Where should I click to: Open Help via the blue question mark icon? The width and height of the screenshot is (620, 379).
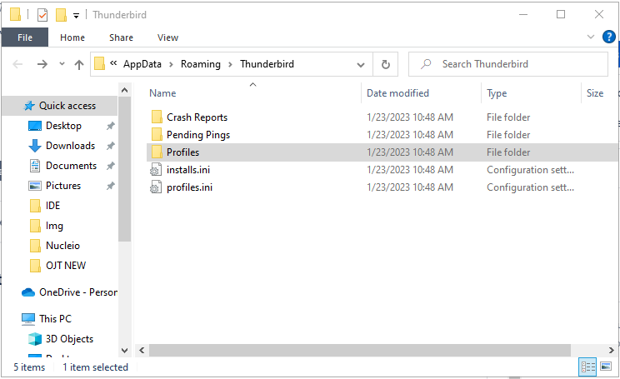[608, 37]
